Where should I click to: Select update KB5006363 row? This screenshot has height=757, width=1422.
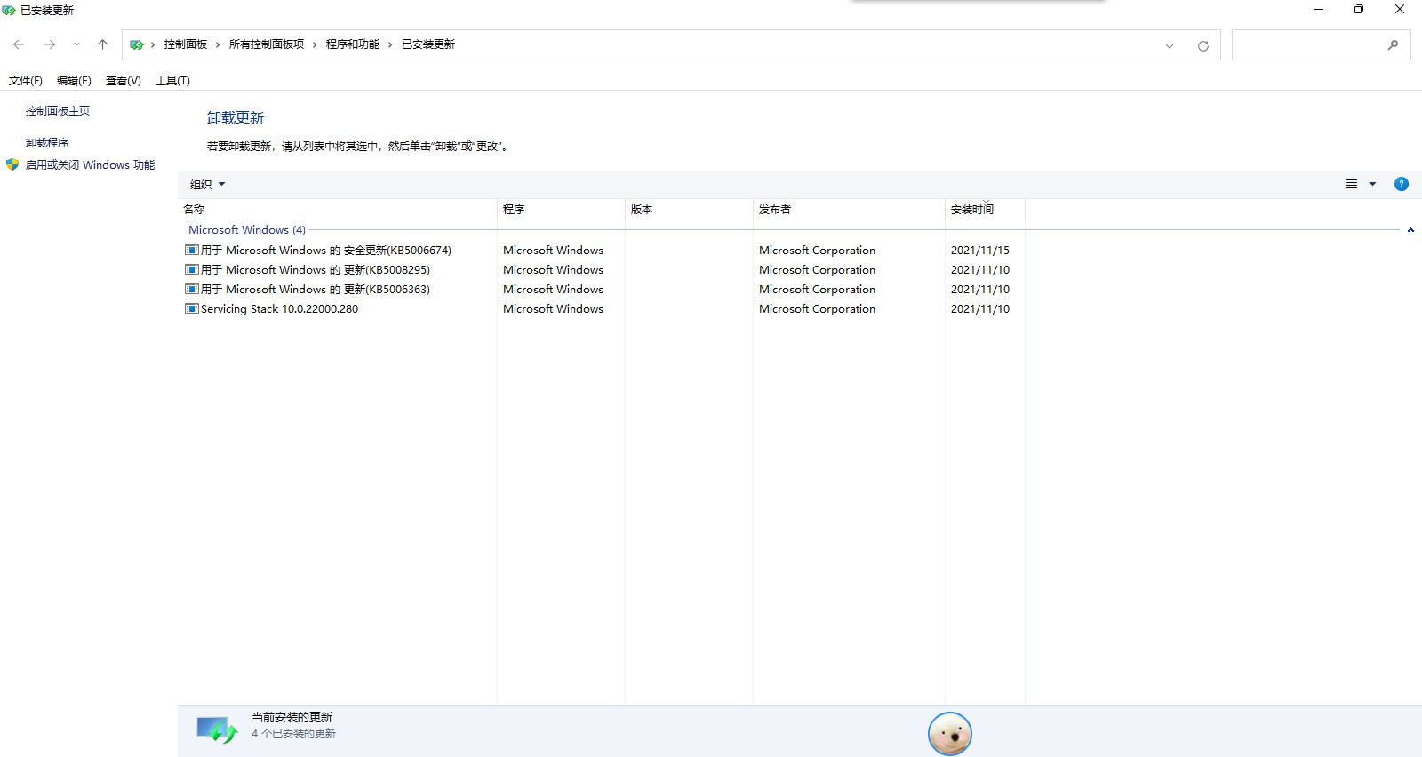(604, 290)
